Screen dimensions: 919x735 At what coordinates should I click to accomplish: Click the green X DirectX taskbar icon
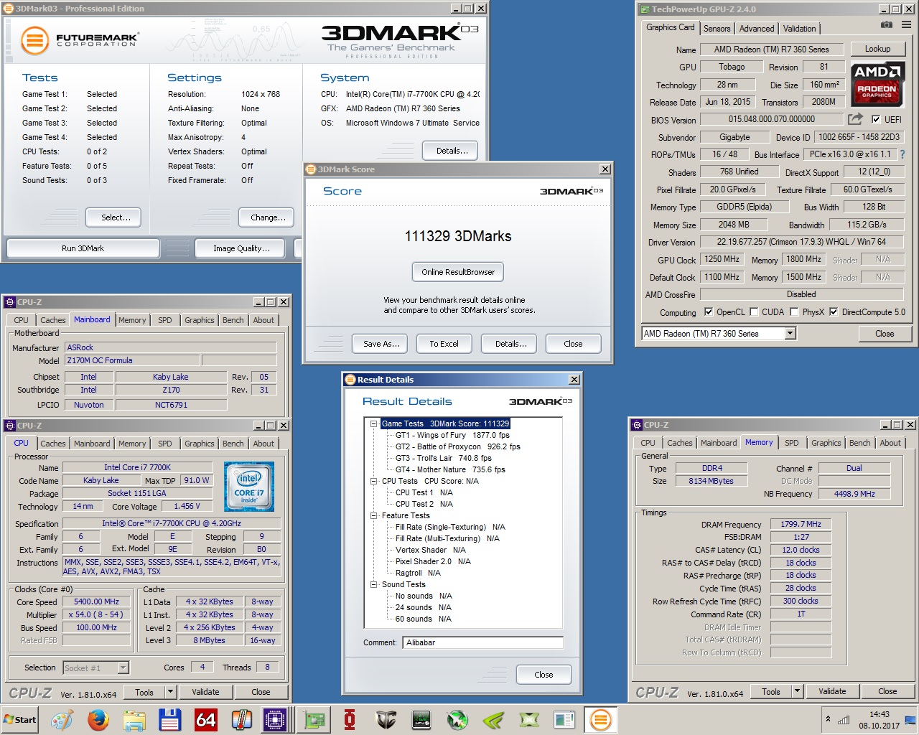[529, 719]
